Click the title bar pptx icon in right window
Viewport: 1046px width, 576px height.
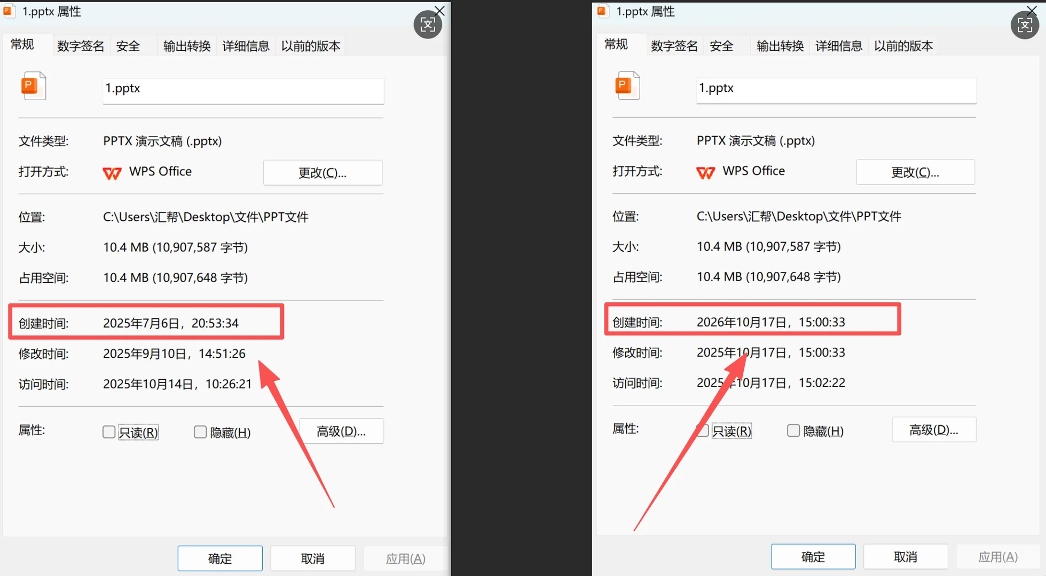pos(603,11)
